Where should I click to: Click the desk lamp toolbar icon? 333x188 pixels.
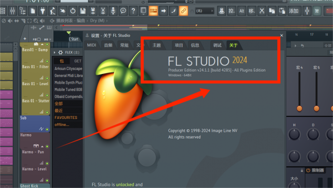pyautogui.click(x=53, y=11)
